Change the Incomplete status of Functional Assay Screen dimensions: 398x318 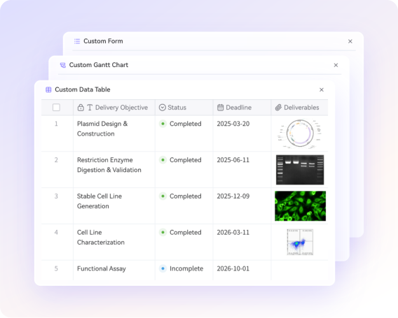[181, 268]
